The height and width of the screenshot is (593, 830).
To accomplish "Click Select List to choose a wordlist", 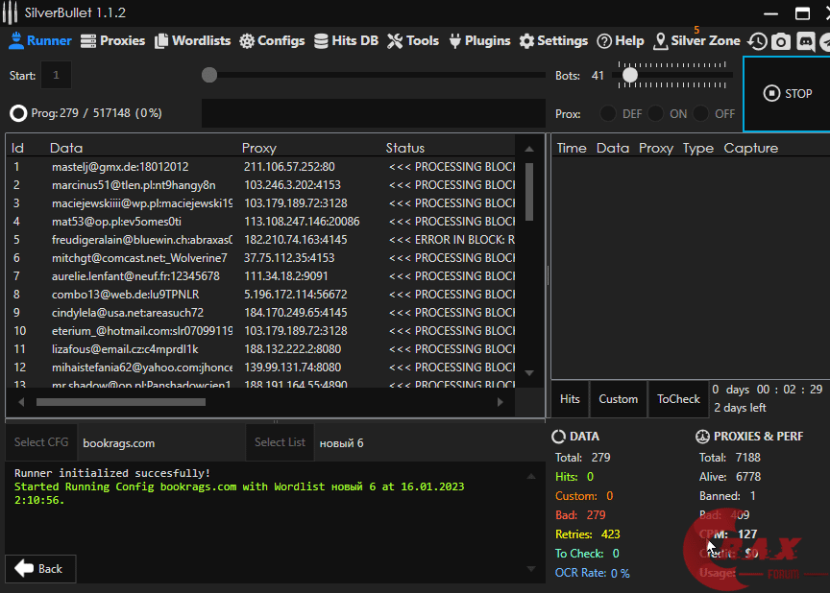I will point(280,442).
